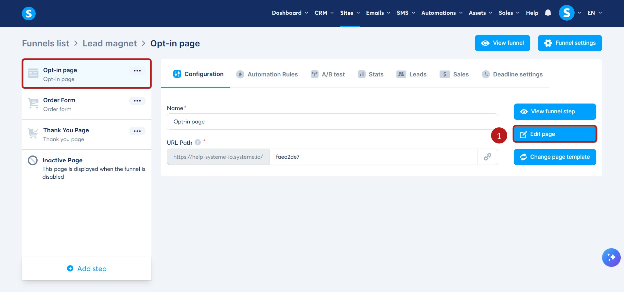This screenshot has height=292, width=624.
Task: Copy URL with the link chain icon
Action: click(488, 157)
